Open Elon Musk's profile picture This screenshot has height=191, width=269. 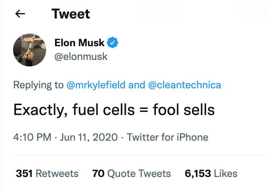30,50
